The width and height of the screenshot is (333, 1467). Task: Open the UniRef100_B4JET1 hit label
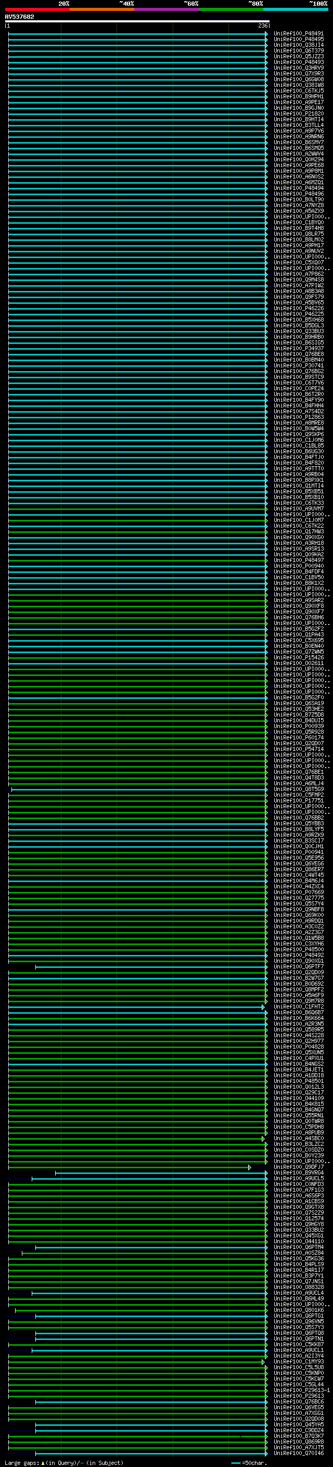click(298, 1070)
